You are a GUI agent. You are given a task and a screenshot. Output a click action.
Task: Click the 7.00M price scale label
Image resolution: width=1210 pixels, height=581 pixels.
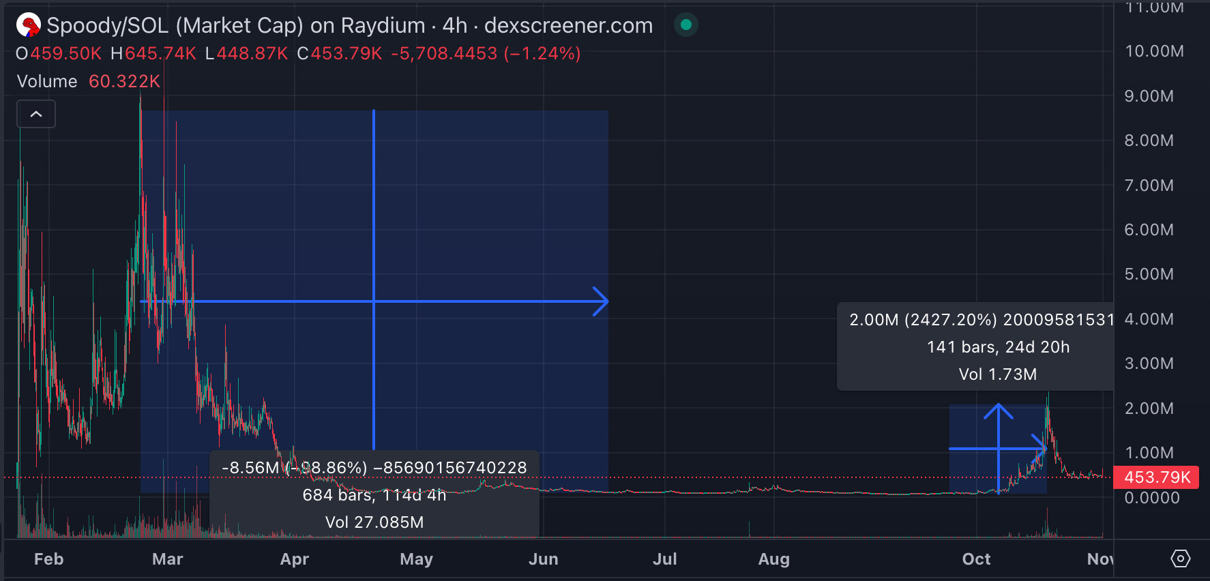click(x=1149, y=185)
